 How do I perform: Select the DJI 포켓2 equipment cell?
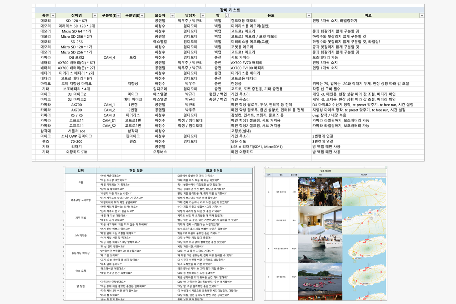pos(77,56)
